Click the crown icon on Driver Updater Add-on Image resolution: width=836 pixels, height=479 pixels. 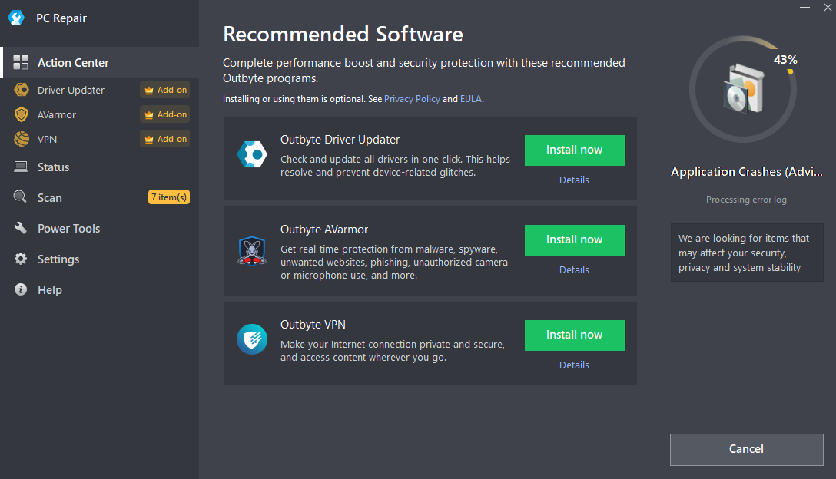(x=149, y=91)
